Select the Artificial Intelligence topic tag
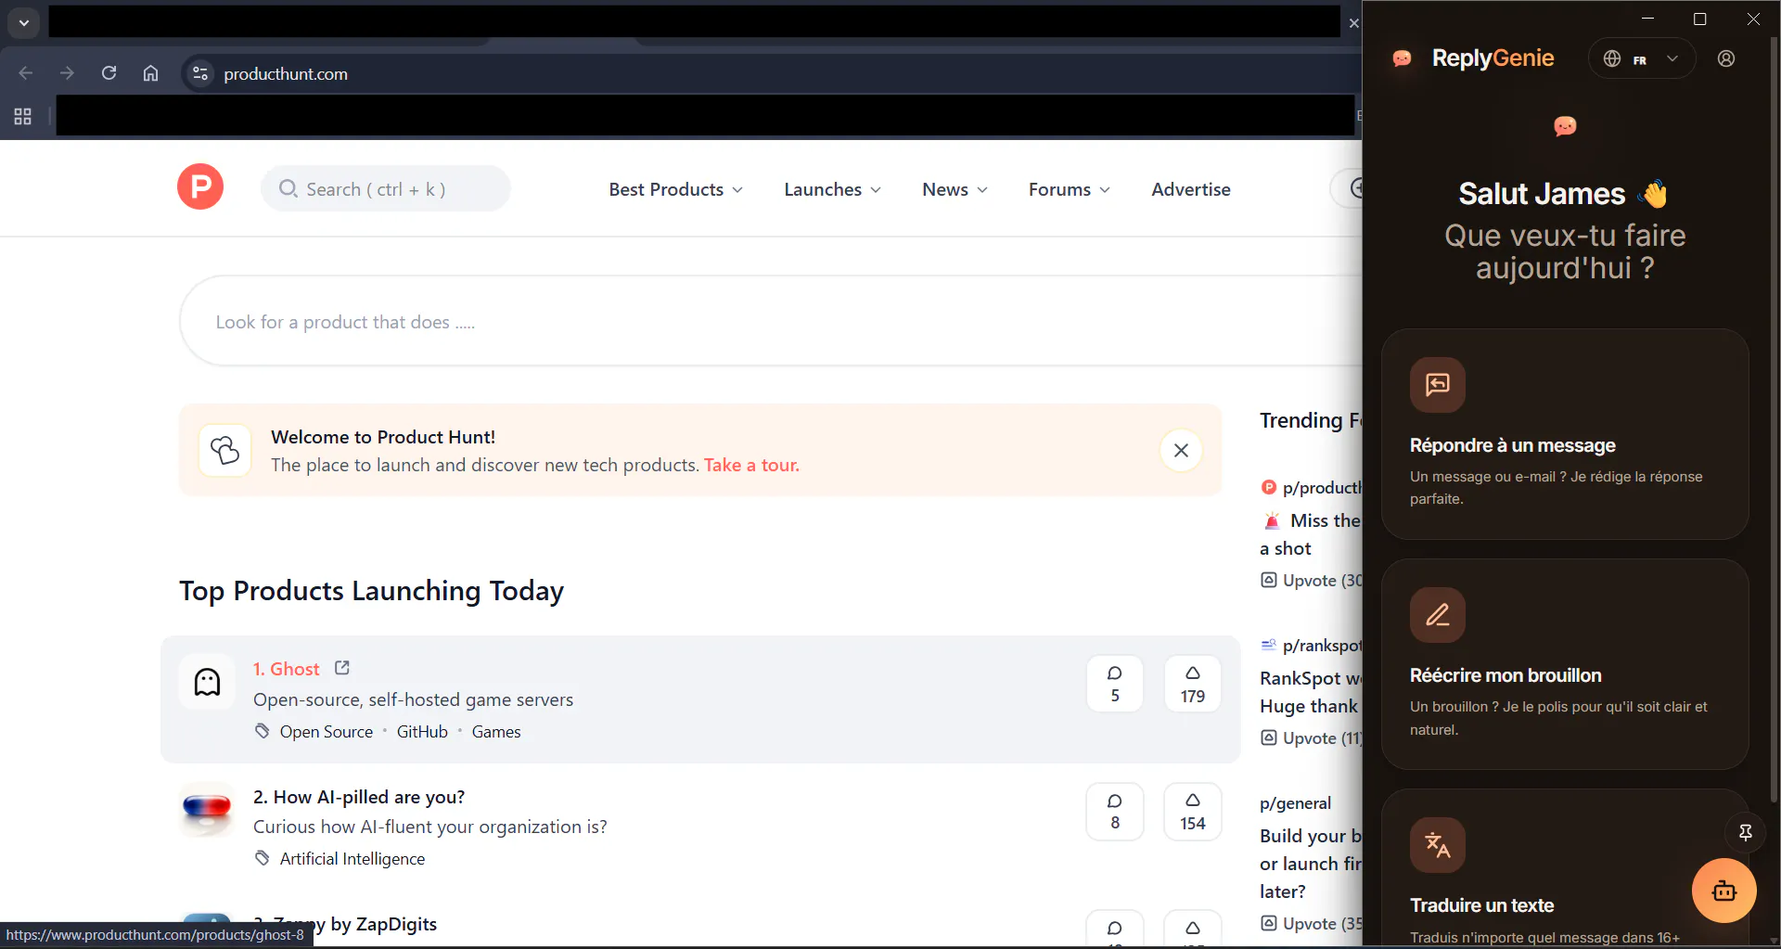The width and height of the screenshot is (1781, 949). click(352, 859)
